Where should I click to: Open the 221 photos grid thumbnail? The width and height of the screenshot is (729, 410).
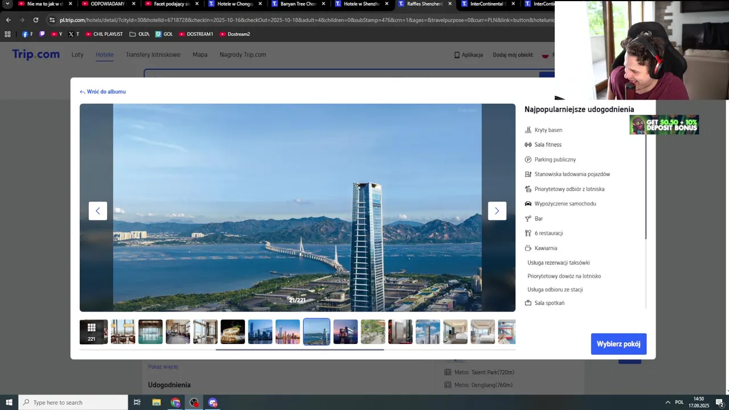point(93,332)
